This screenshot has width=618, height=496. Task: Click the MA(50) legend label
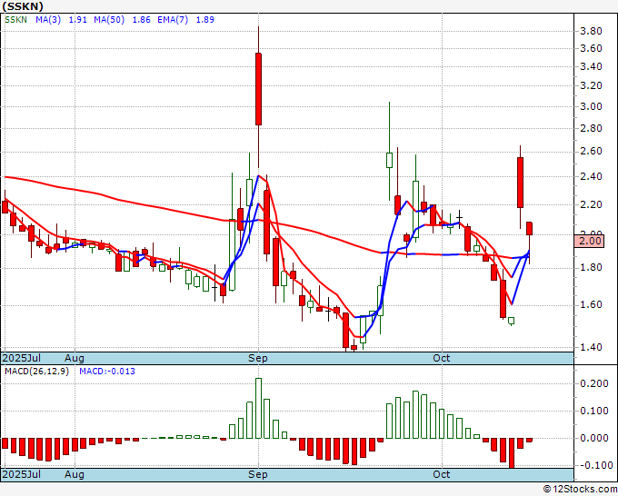tap(109, 20)
